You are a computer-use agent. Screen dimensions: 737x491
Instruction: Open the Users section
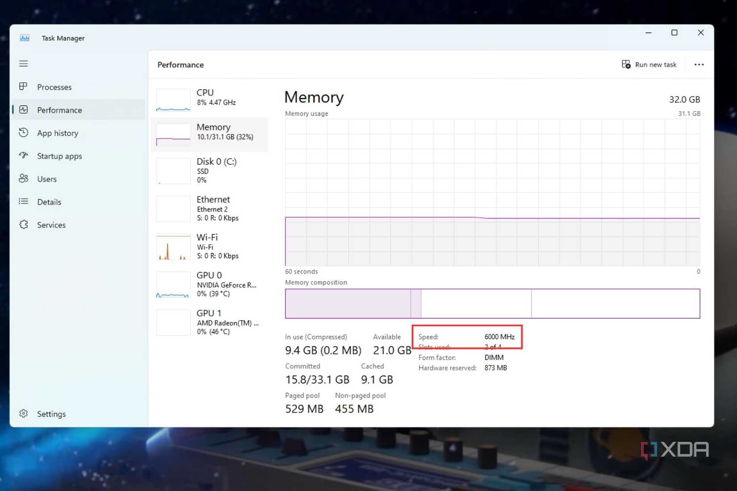46,179
